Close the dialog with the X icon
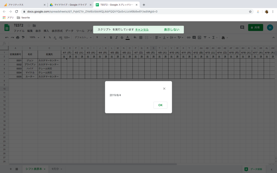This screenshot has height=173, width=277. pyautogui.click(x=164, y=89)
